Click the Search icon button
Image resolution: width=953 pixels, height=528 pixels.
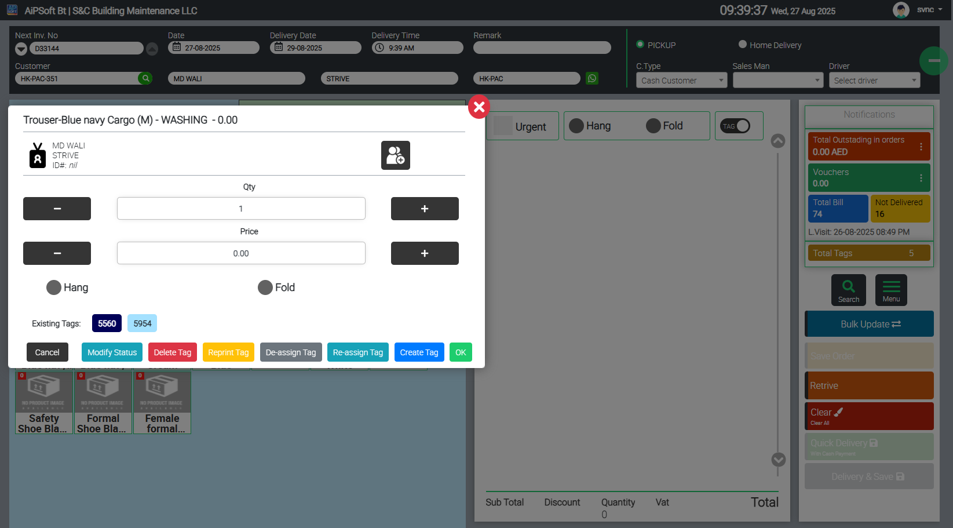pyautogui.click(x=848, y=290)
